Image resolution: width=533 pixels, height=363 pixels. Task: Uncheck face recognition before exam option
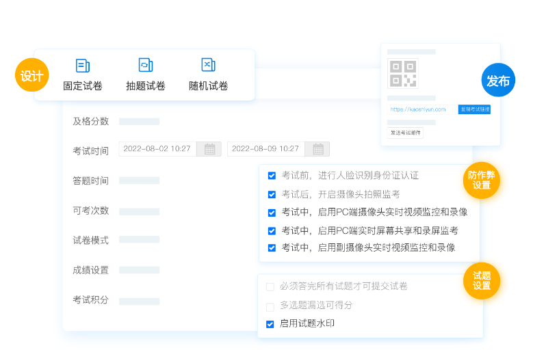(x=272, y=176)
